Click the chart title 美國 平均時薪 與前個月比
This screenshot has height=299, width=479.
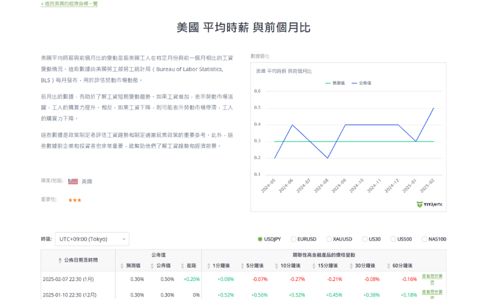[284, 71]
